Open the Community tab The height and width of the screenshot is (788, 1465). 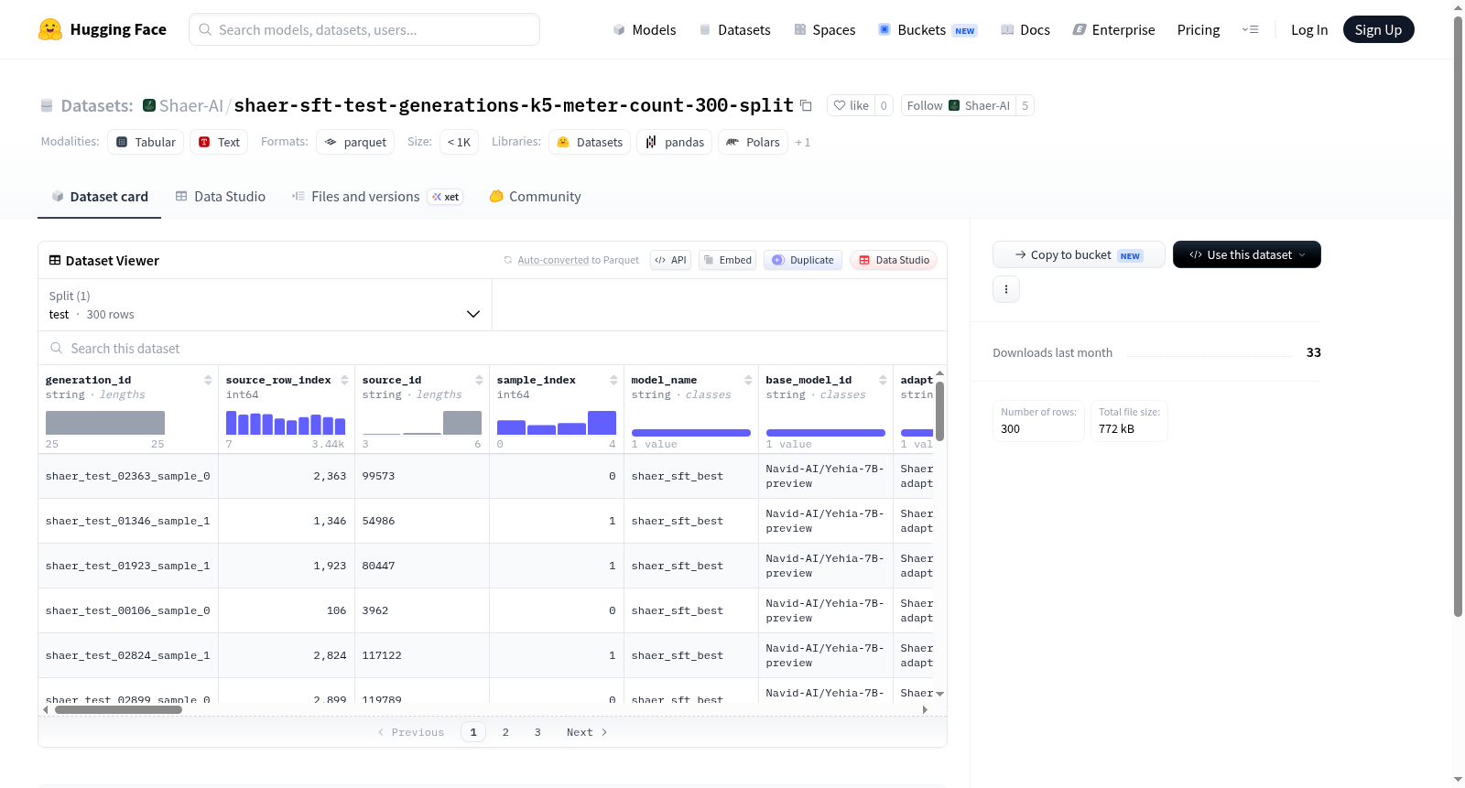pos(535,197)
